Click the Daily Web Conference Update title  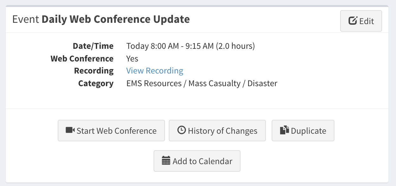116,19
